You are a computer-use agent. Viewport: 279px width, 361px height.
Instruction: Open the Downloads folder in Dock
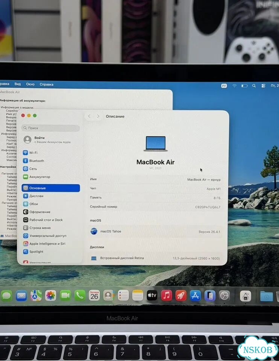266,296
